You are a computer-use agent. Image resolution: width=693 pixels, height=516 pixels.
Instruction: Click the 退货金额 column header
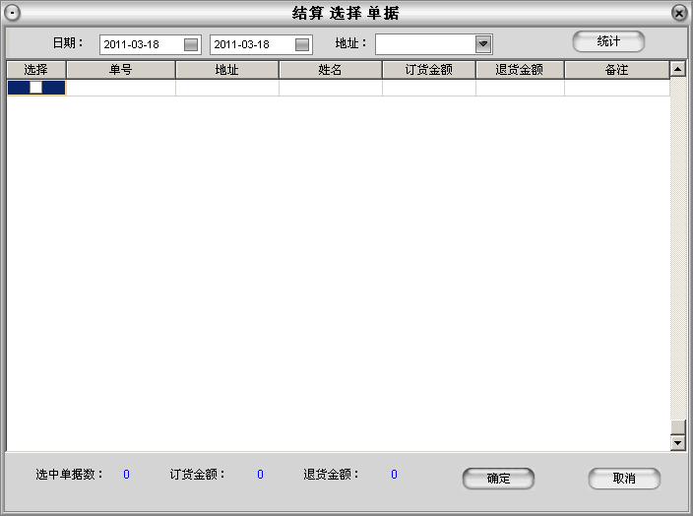(x=520, y=70)
